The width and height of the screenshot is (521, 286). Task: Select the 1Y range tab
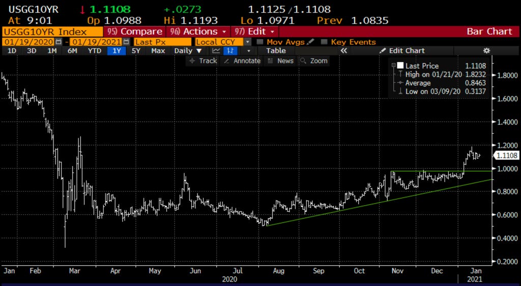(117, 51)
